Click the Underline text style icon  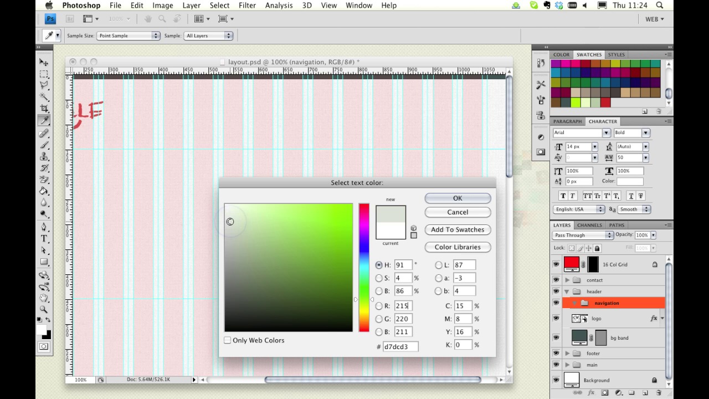pyautogui.click(x=630, y=196)
